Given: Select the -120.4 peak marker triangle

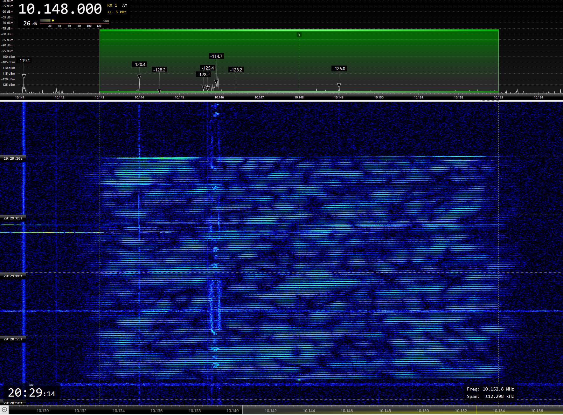Looking at the screenshot, I should coord(139,77).
